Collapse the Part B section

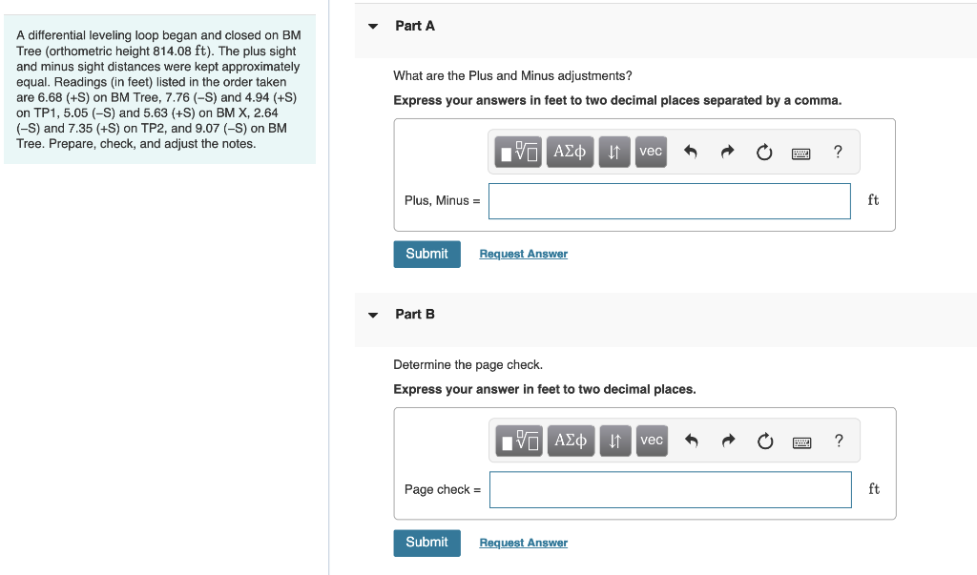[x=373, y=315]
